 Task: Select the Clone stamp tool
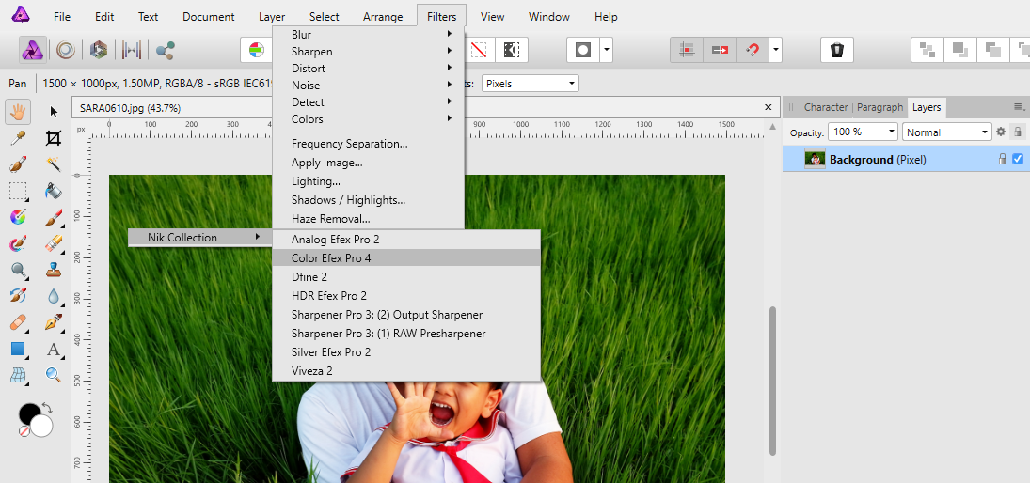(54, 270)
